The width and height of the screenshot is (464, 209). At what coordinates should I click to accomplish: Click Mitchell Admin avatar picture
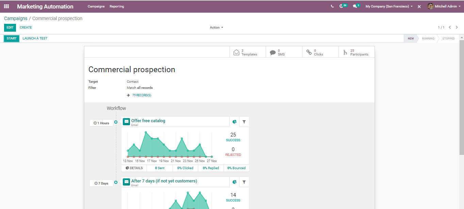click(430, 6)
